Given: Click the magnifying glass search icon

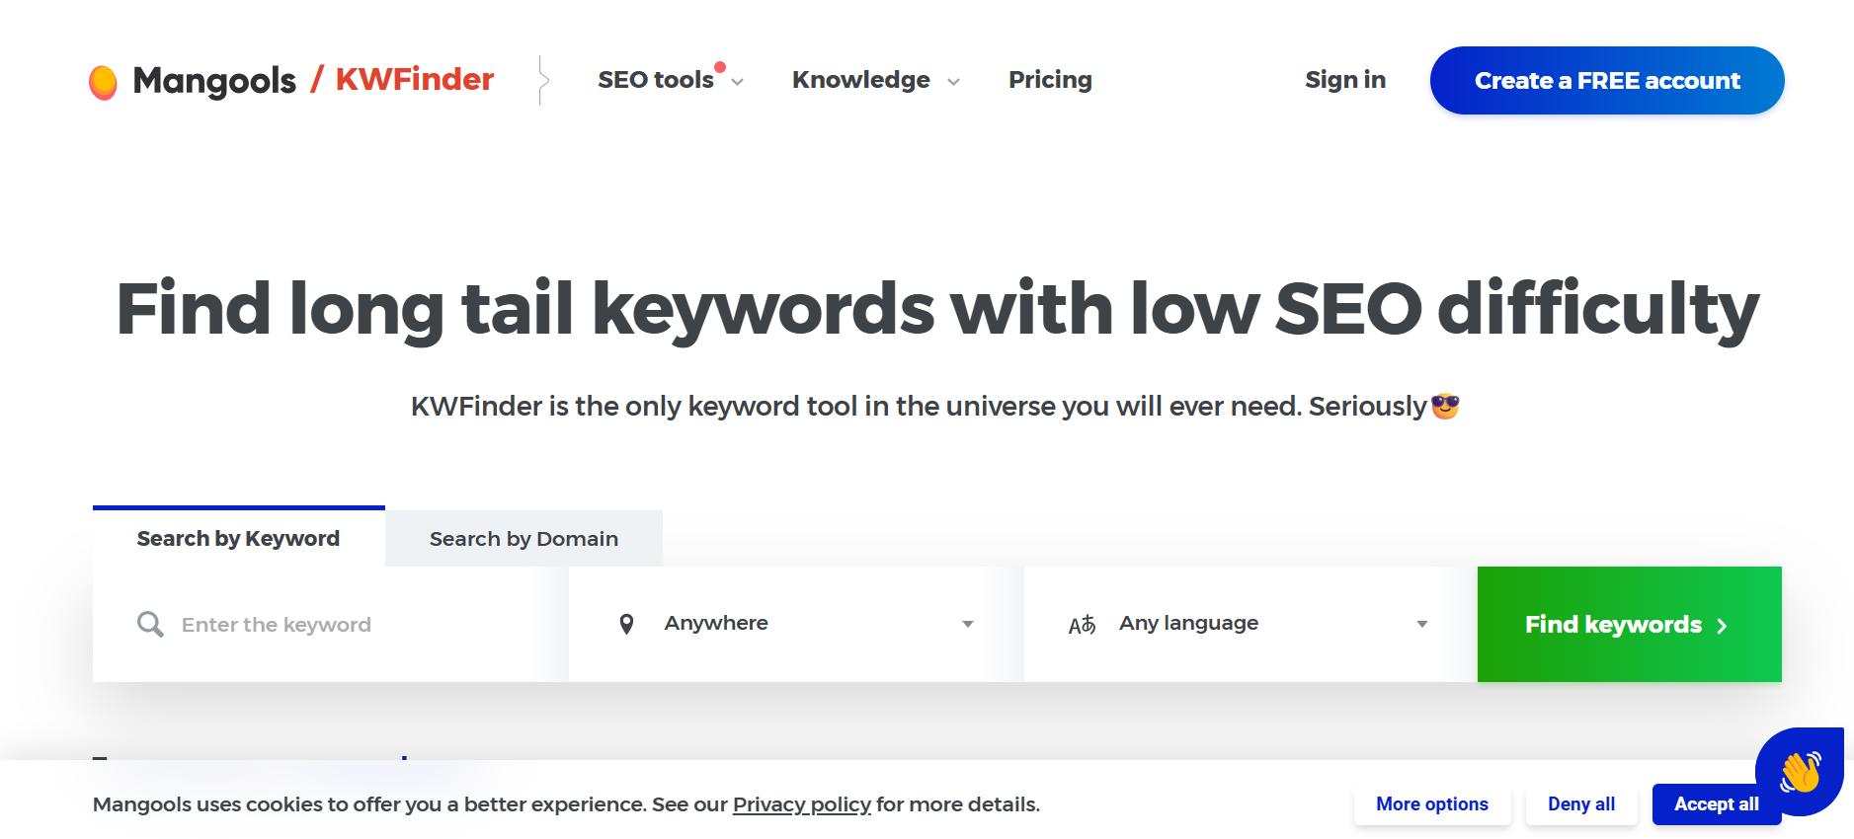Looking at the screenshot, I should pyautogui.click(x=149, y=624).
